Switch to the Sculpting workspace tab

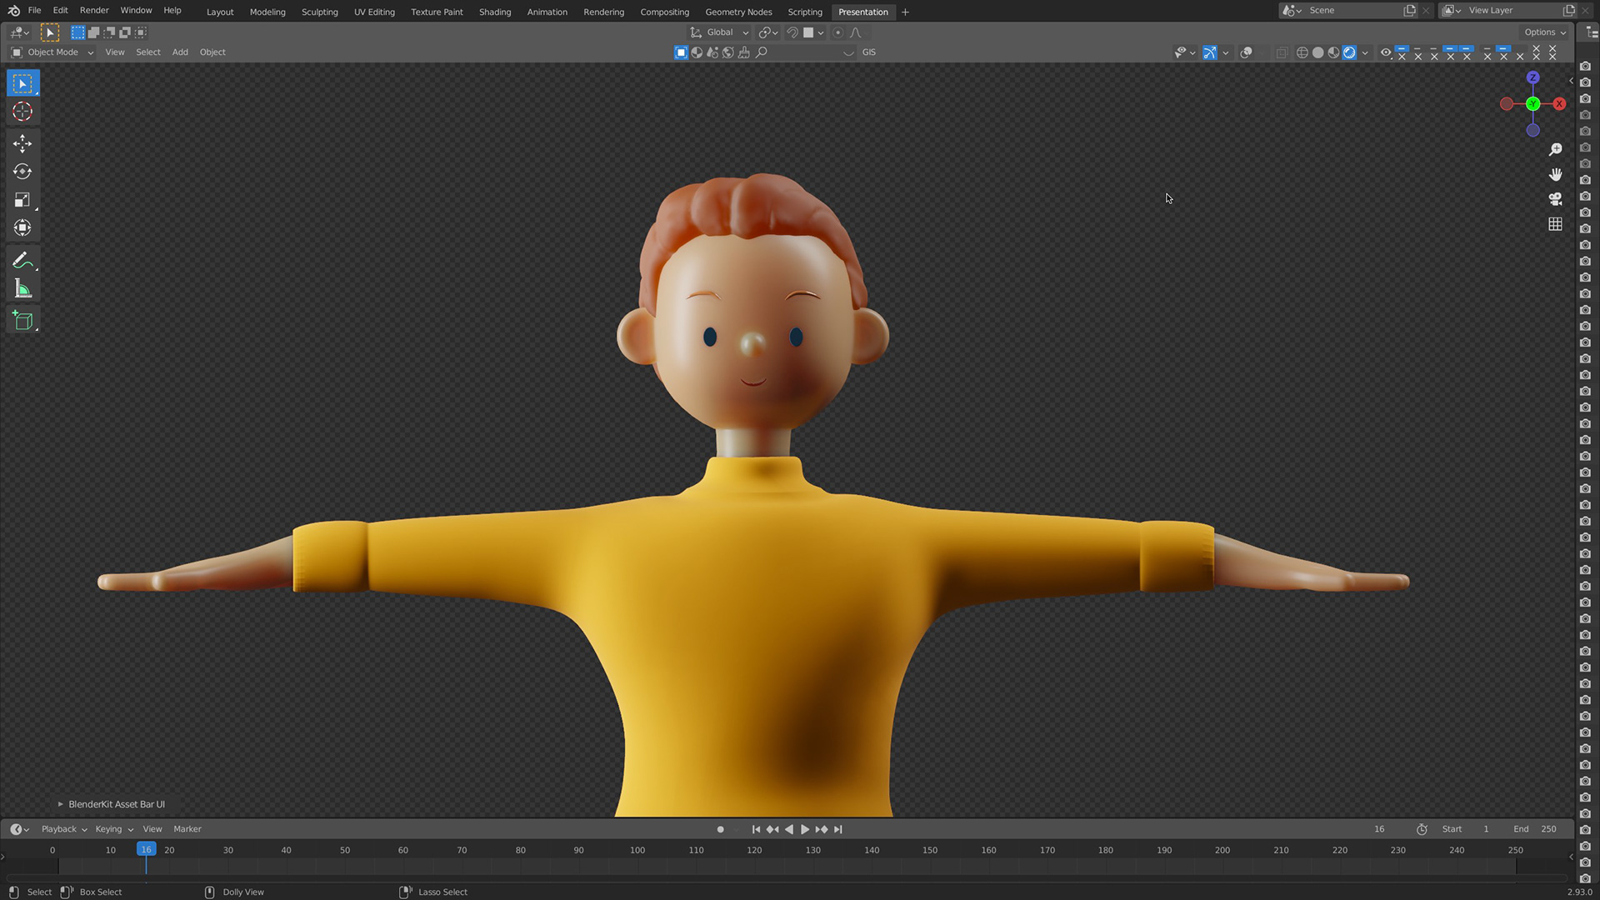[x=319, y=12]
